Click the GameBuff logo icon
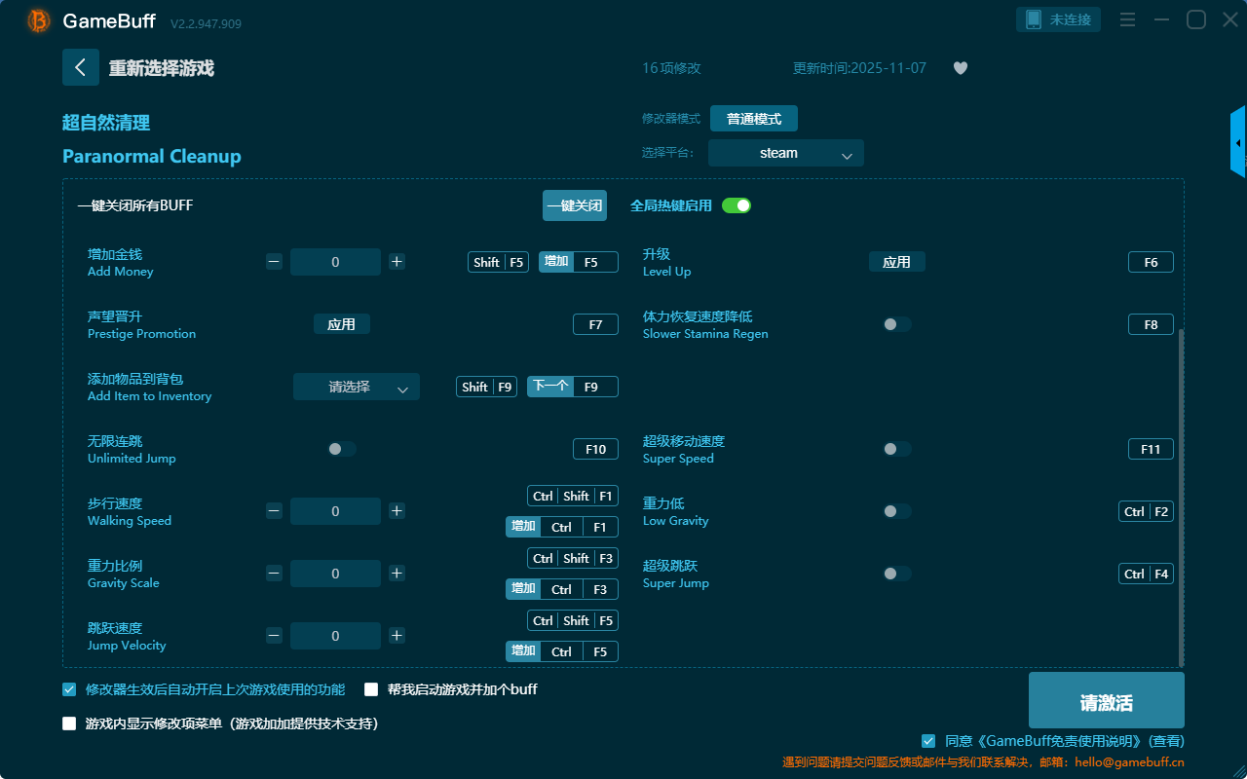 click(x=39, y=20)
